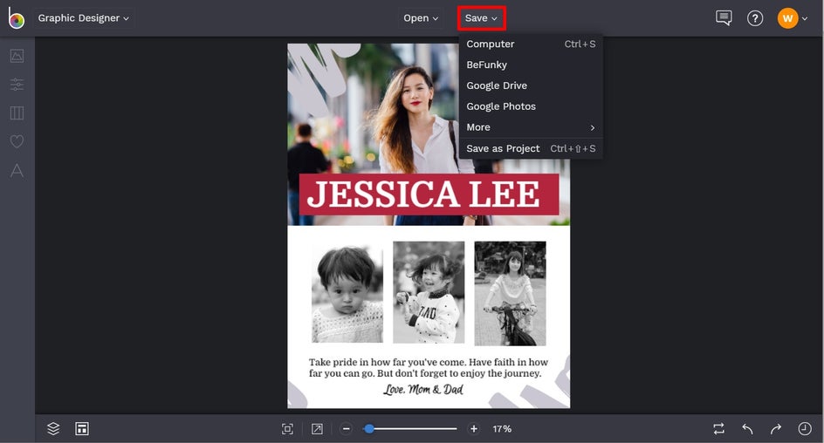Select the Templates layout sidebar icon
The height and width of the screenshot is (443, 824).
17,113
